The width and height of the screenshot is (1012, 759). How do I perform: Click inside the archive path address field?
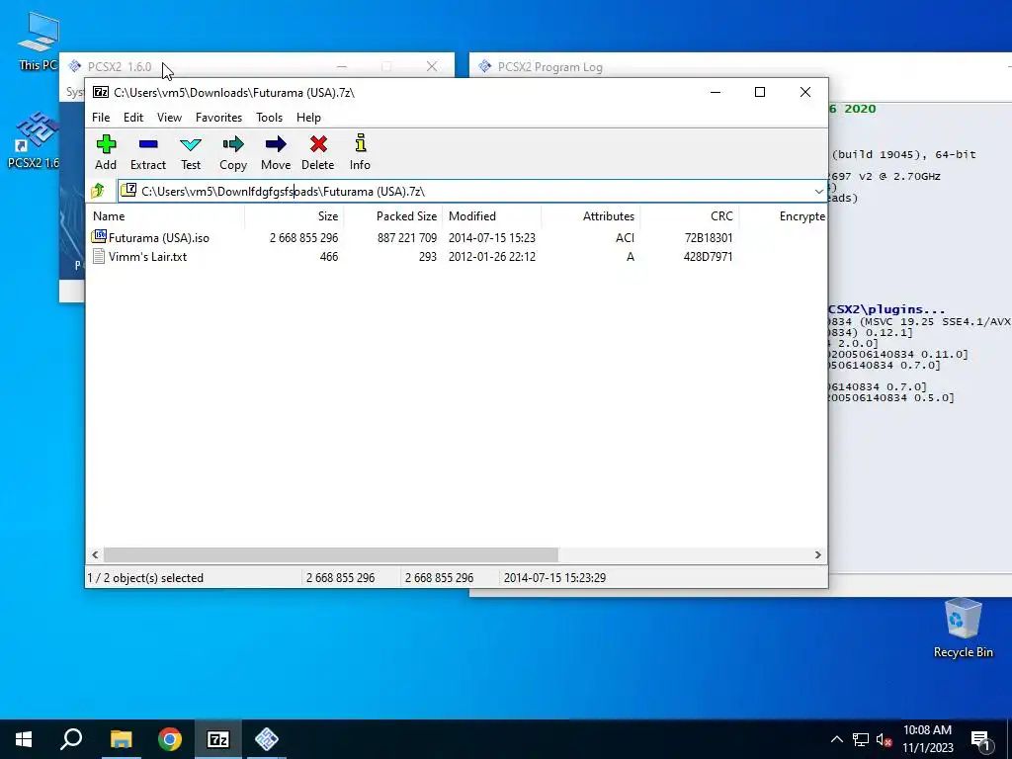471,191
